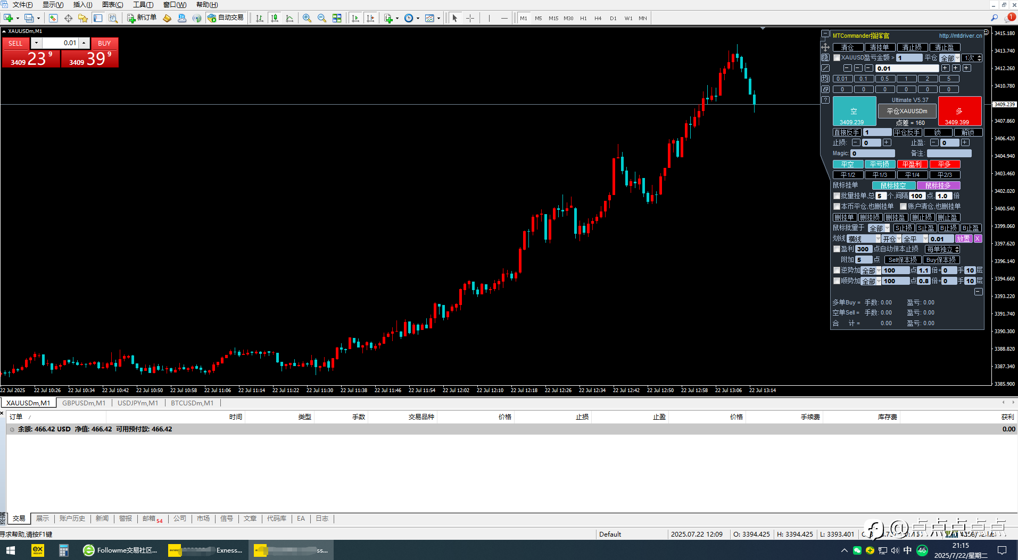1018x560 pixels.
Task: Expand the 划线 横线 line type dropdown
Action: 863,239
